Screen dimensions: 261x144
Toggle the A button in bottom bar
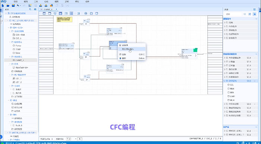(x=79, y=139)
